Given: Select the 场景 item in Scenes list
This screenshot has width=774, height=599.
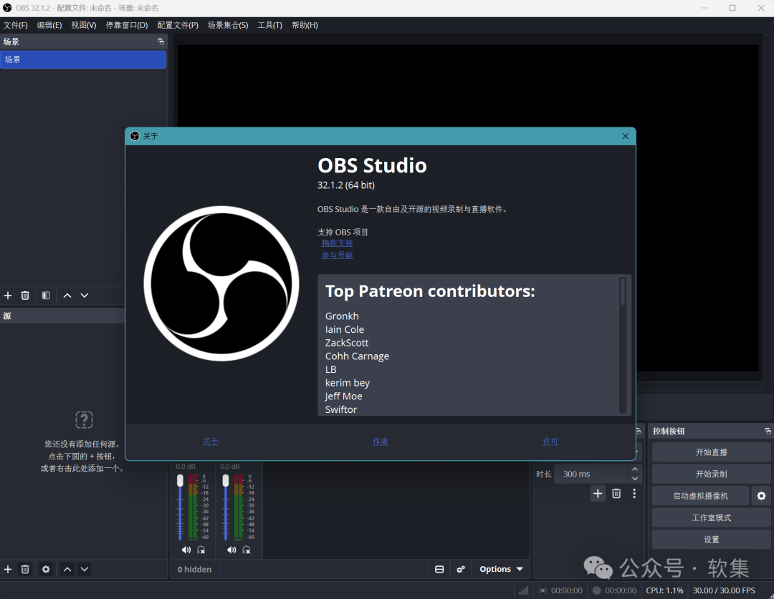Looking at the screenshot, I should point(83,59).
